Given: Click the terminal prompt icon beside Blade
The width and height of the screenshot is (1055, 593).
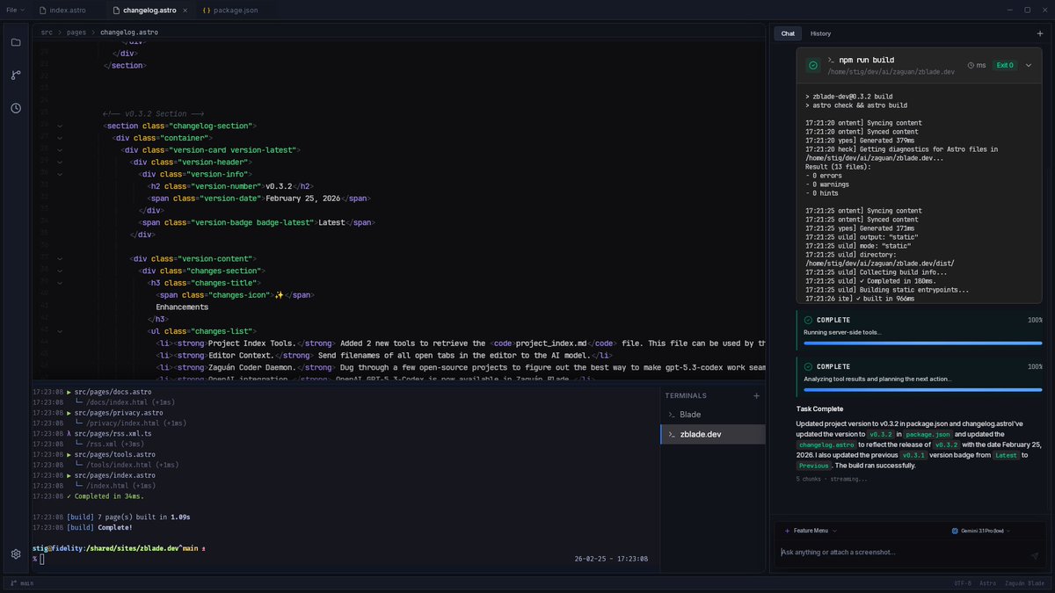Looking at the screenshot, I should [672, 414].
